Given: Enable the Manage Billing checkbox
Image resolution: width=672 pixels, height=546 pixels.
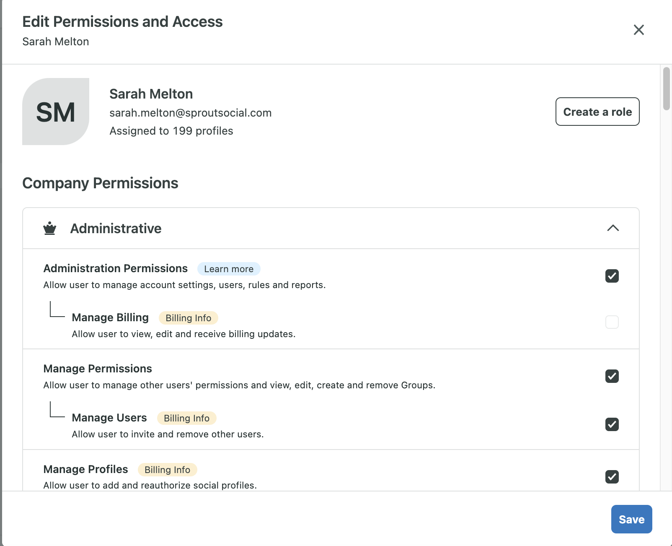Looking at the screenshot, I should click(612, 322).
